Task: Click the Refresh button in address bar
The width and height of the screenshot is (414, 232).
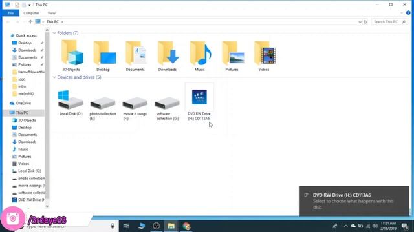Action: (365, 22)
